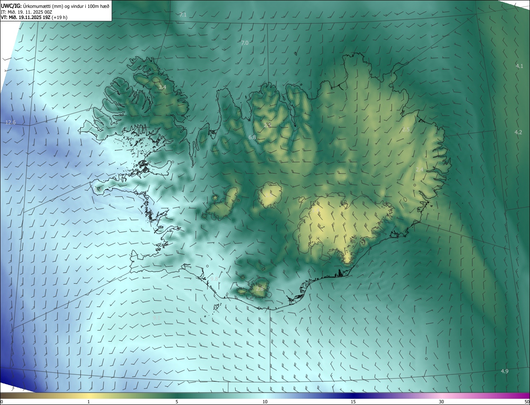The height and width of the screenshot is (405, 530).
Task: Click the "12.6" value label
Action: [x=10, y=123]
